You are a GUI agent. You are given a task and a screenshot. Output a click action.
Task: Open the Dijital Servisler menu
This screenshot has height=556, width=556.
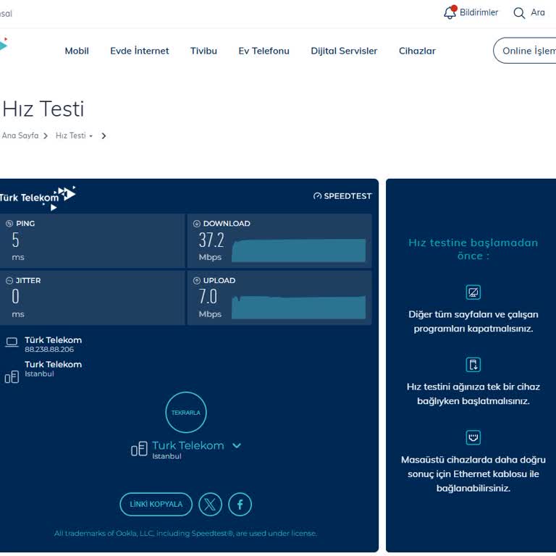tap(344, 51)
